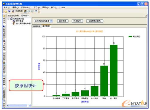Click the yellow folder icon in toolbar
Image resolution: width=150 pixels, height=110 pixels.
pyautogui.click(x=6, y=11)
